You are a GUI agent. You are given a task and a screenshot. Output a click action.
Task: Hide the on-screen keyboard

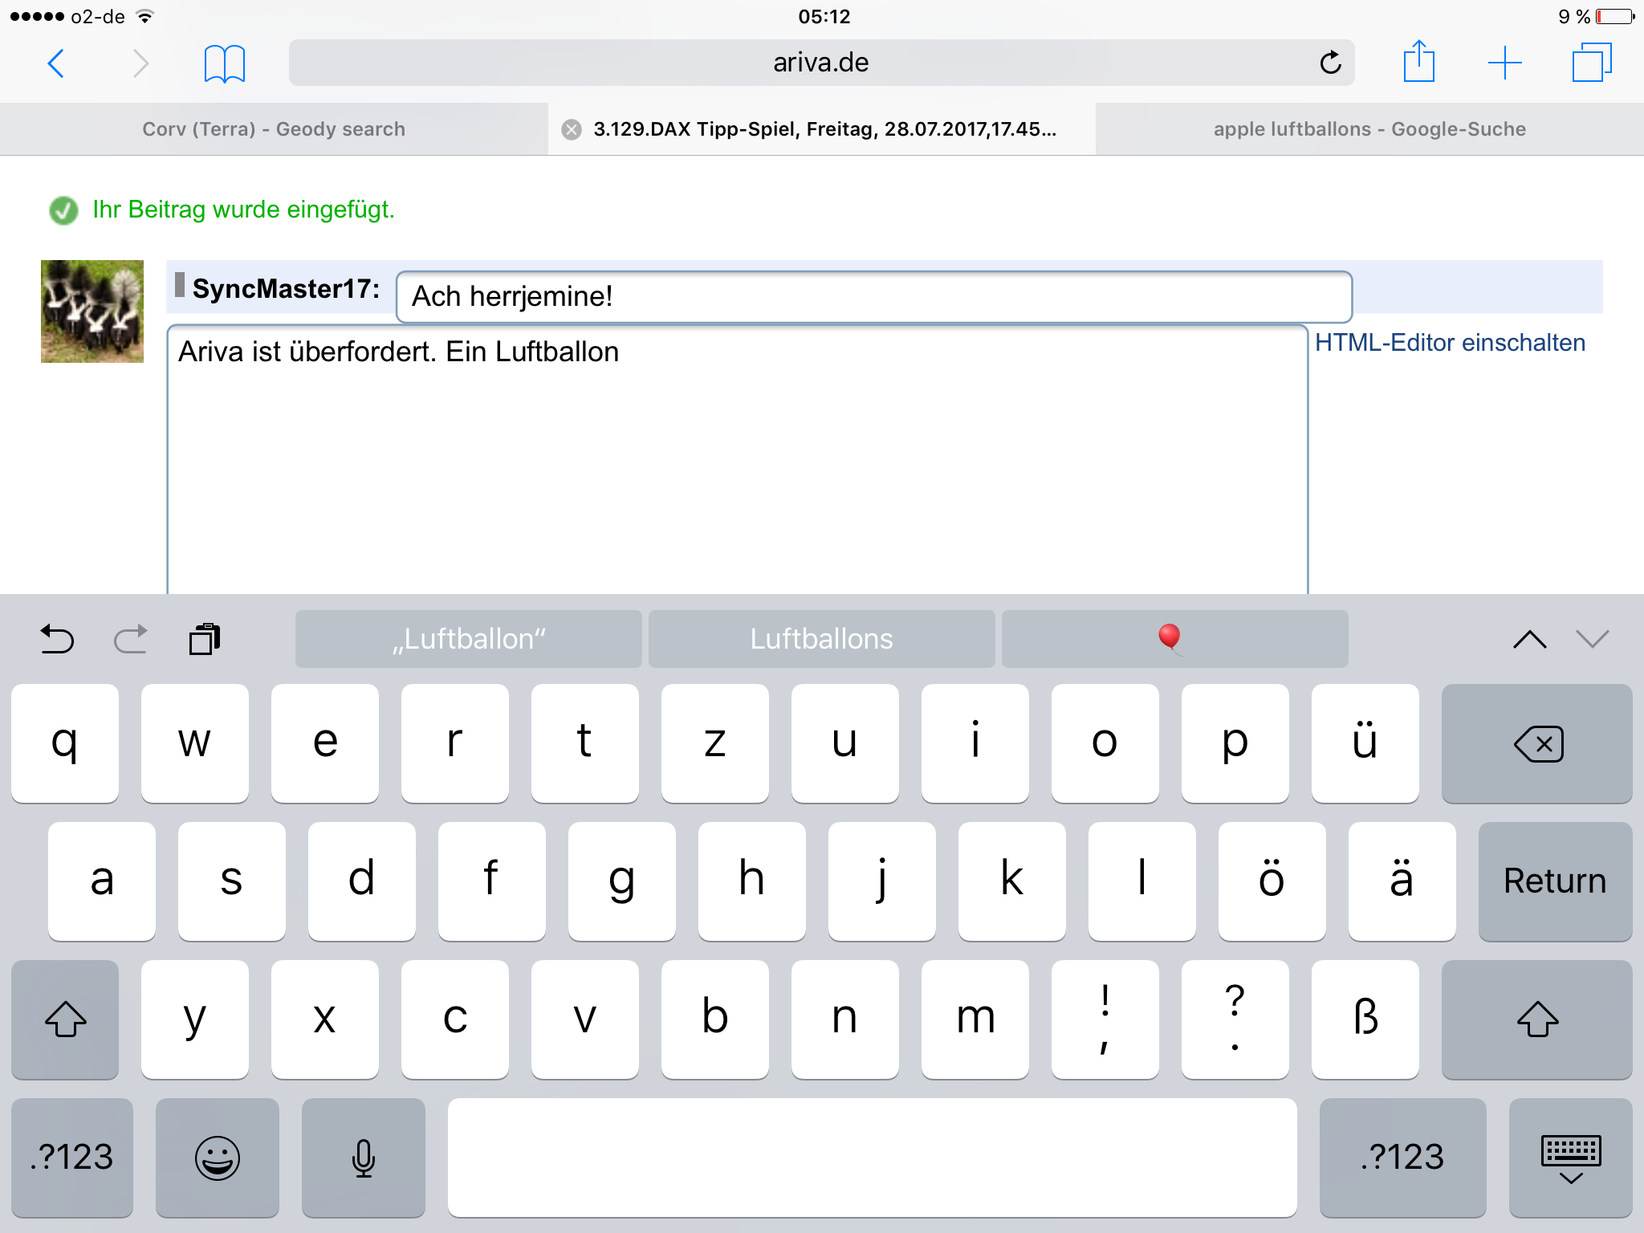(x=1570, y=1157)
